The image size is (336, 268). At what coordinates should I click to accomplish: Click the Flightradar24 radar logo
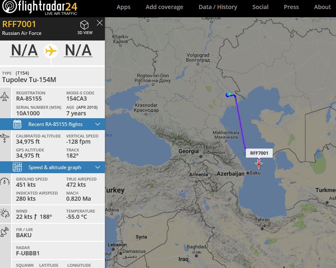tap(9, 7)
